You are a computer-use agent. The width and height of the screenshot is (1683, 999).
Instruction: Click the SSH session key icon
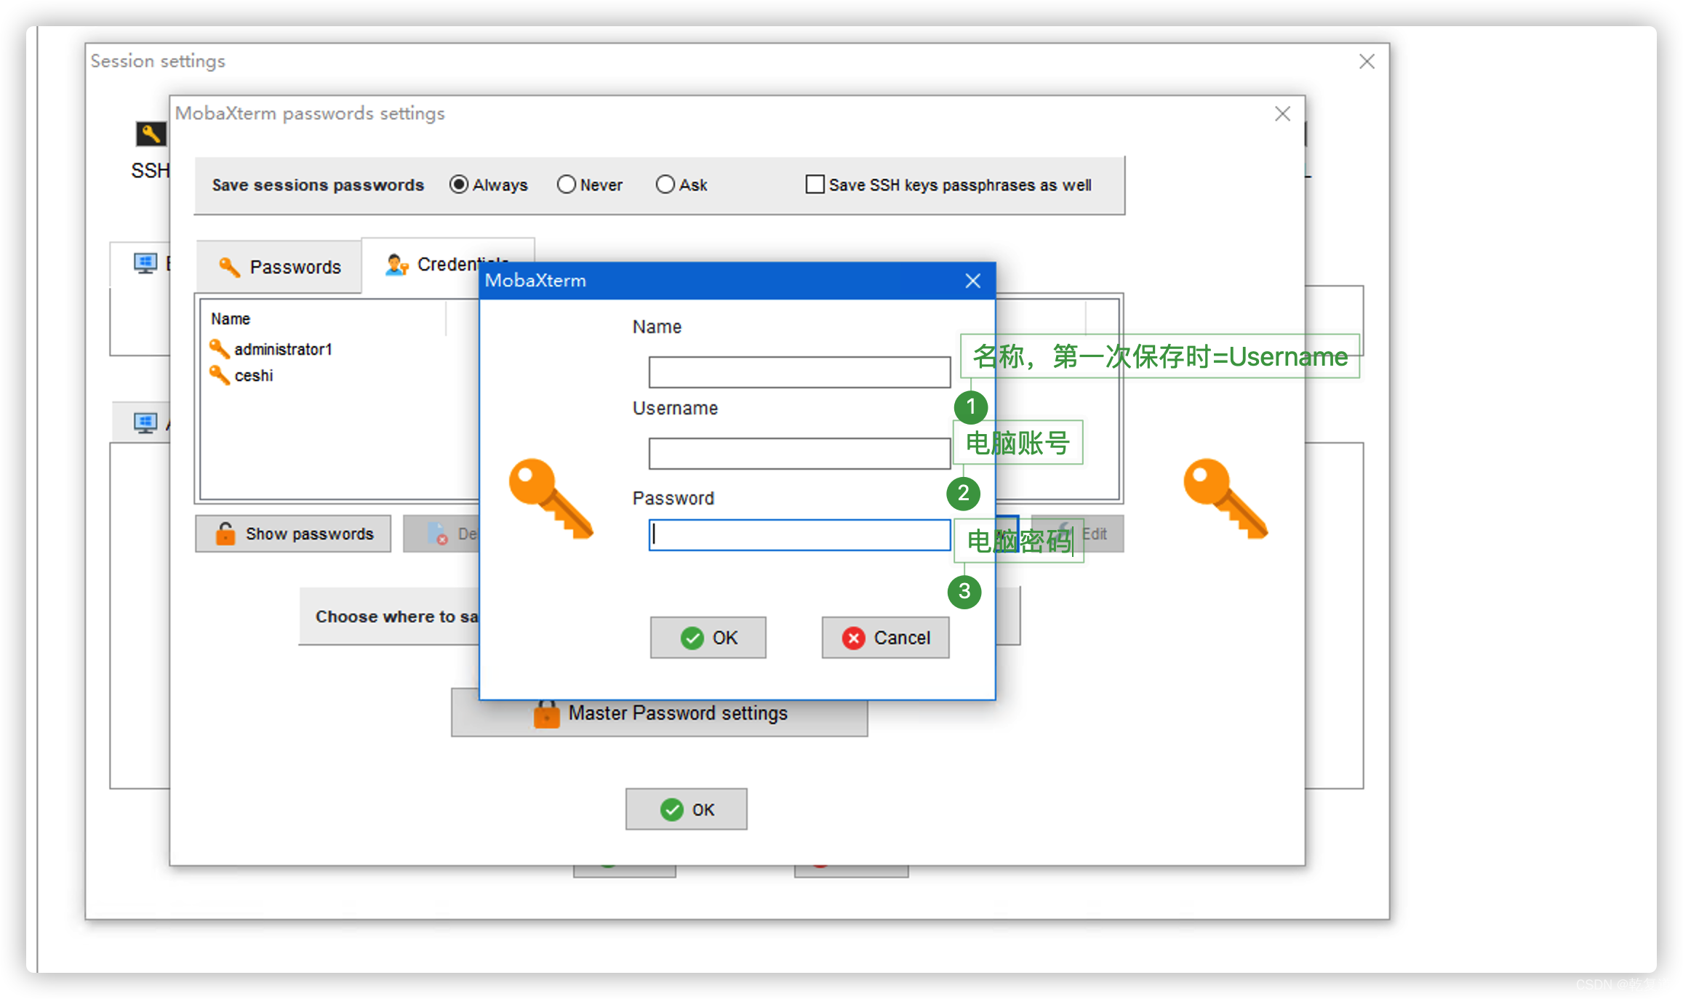click(151, 134)
